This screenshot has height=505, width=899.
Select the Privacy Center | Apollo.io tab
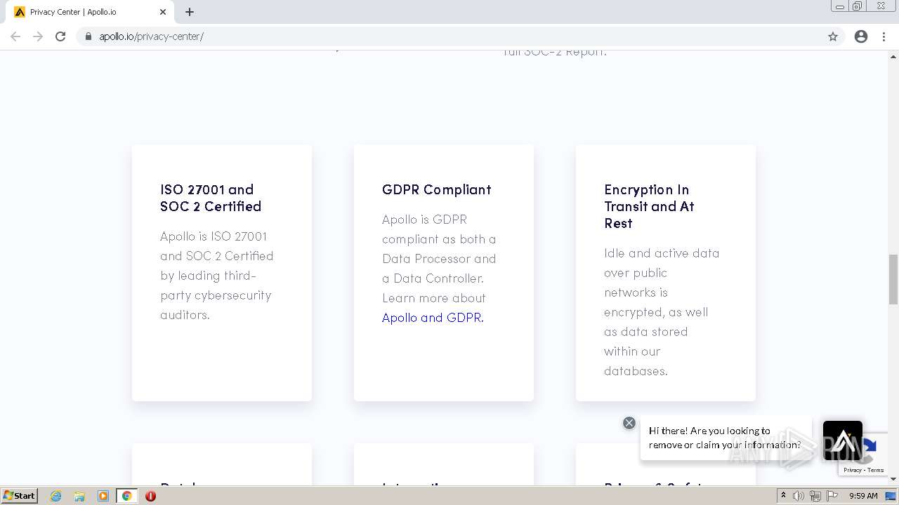click(84, 12)
